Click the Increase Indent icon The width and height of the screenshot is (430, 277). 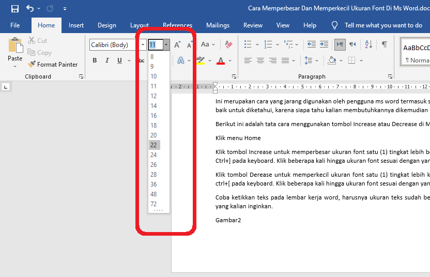pos(324,44)
